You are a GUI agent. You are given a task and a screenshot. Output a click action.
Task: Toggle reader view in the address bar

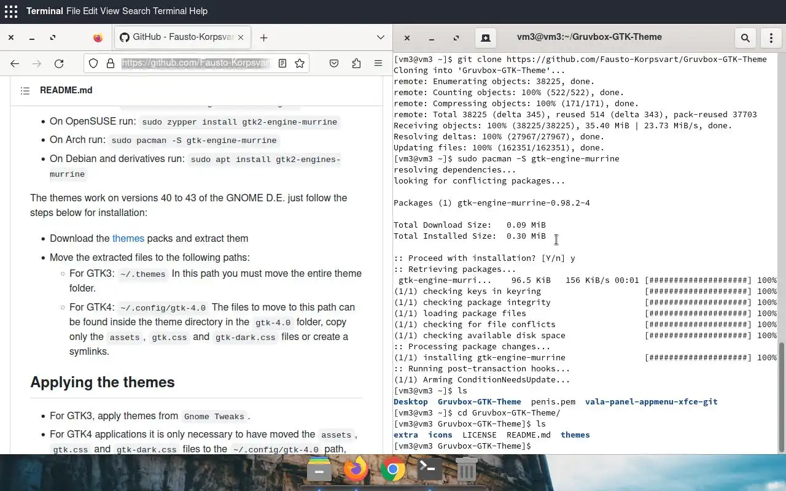(282, 63)
